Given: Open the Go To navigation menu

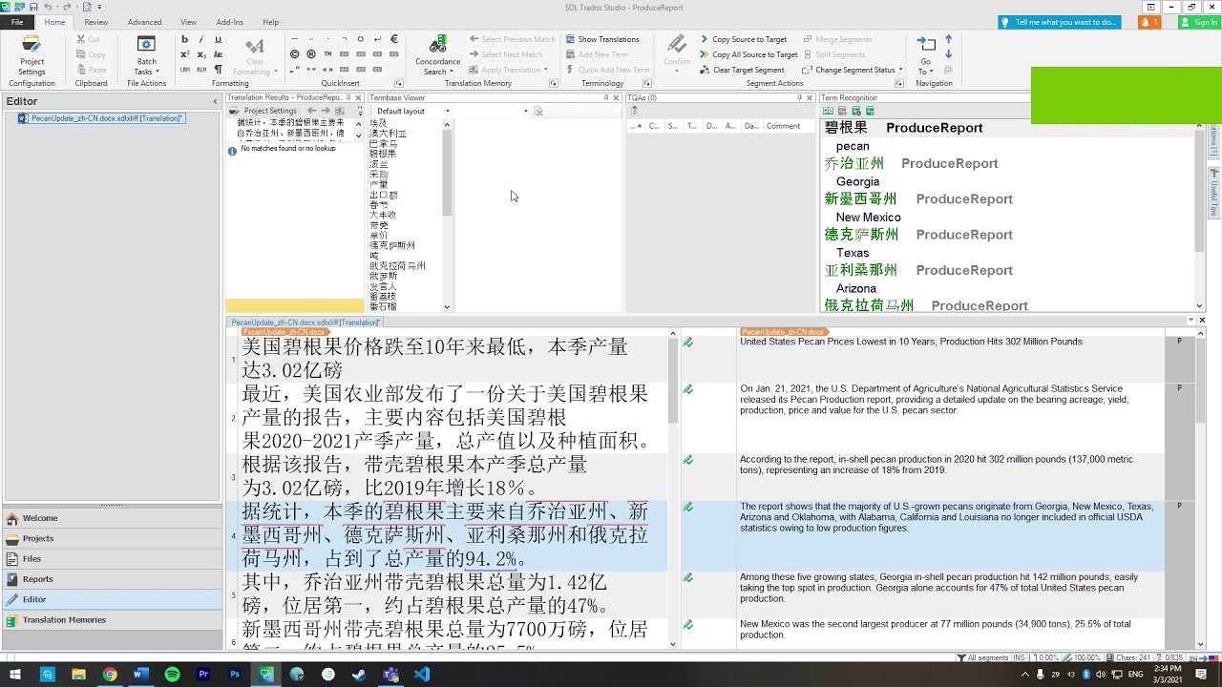Looking at the screenshot, I should pos(926,55).
